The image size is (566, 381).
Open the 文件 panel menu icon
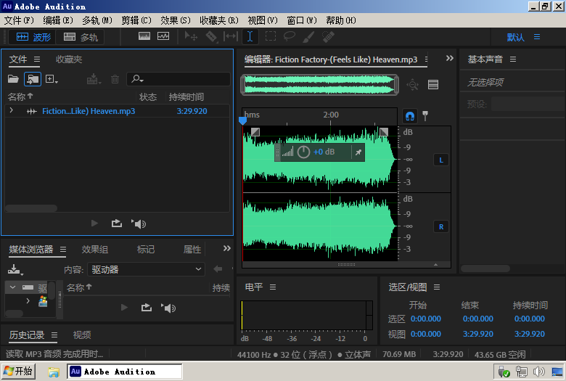point(37,60)
